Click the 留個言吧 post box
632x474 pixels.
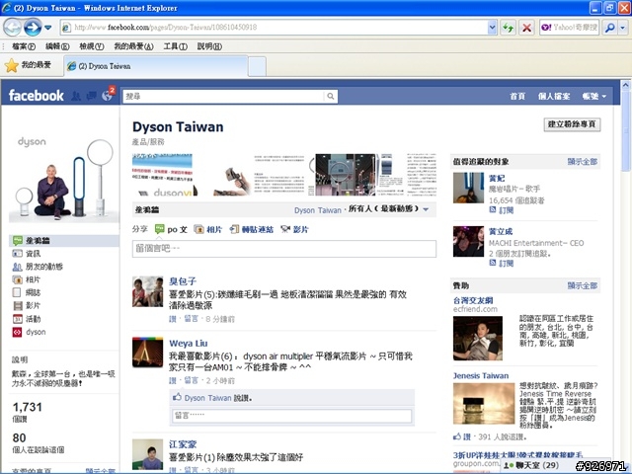point(284,249)
